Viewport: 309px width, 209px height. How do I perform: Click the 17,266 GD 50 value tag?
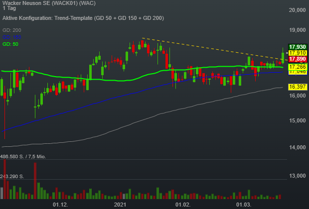[x=298, y=67]
